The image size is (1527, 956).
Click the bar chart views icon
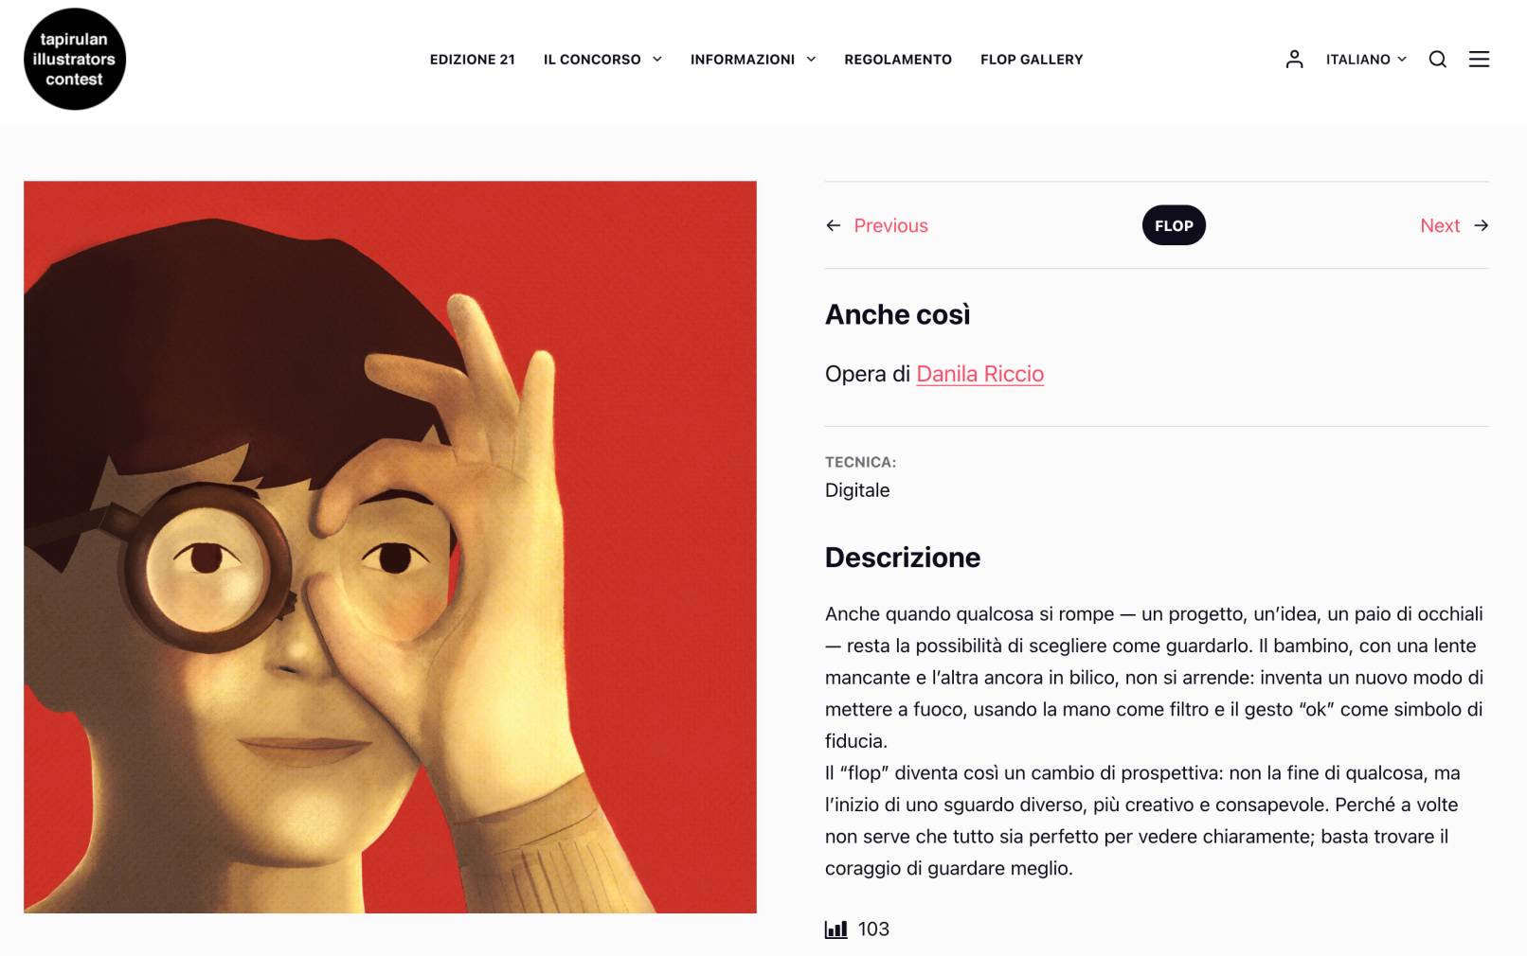coord(835,929)
